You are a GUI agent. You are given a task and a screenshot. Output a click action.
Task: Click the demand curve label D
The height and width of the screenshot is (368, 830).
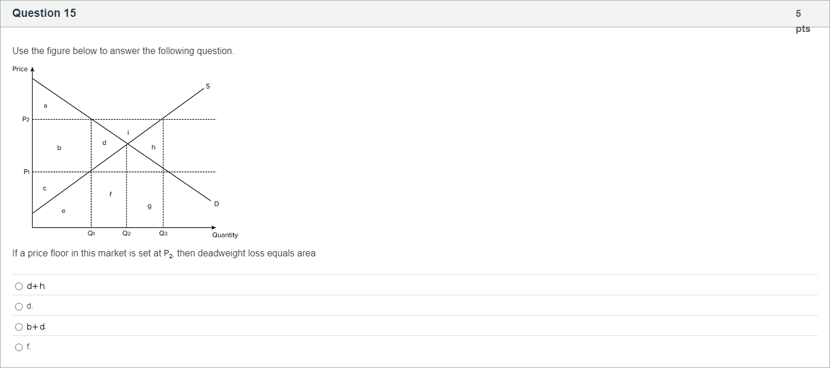(216, 203)
